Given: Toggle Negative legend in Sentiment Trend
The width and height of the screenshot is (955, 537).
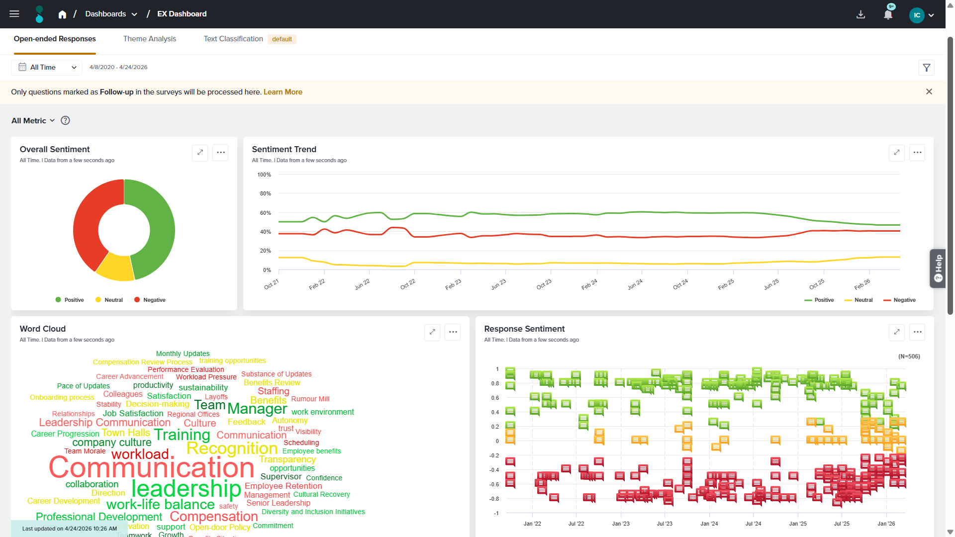Looking at the screenshot, I should 899,300.
